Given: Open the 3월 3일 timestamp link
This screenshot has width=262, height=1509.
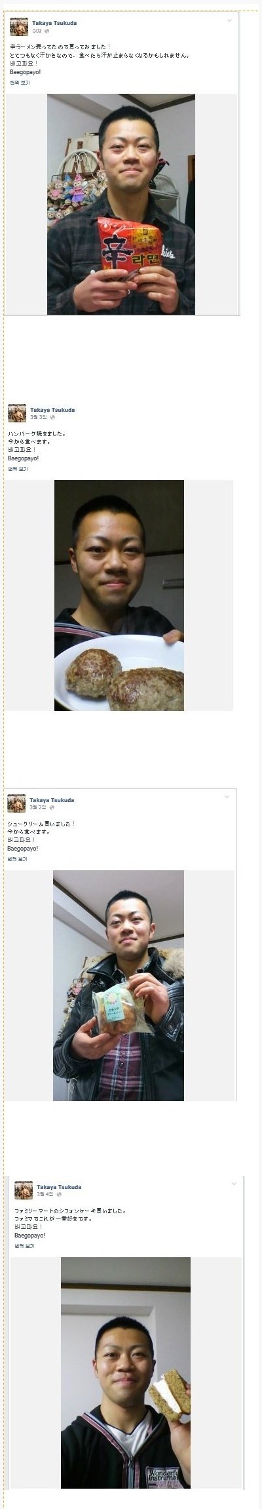Looking at the screenshot, I should pyautogui.click(x=39, y=417).
